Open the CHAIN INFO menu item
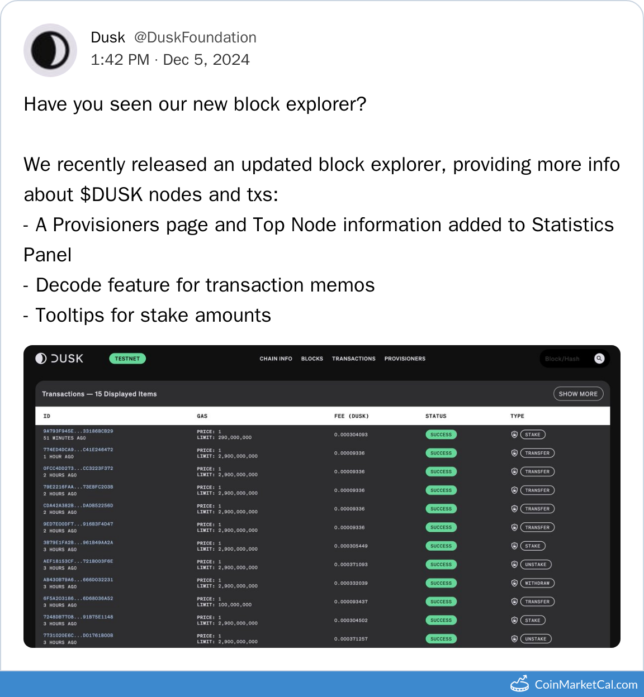This screenshot has height=697, width=644. coord(276,359)
